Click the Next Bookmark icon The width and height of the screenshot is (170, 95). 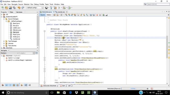coord(84,15)
